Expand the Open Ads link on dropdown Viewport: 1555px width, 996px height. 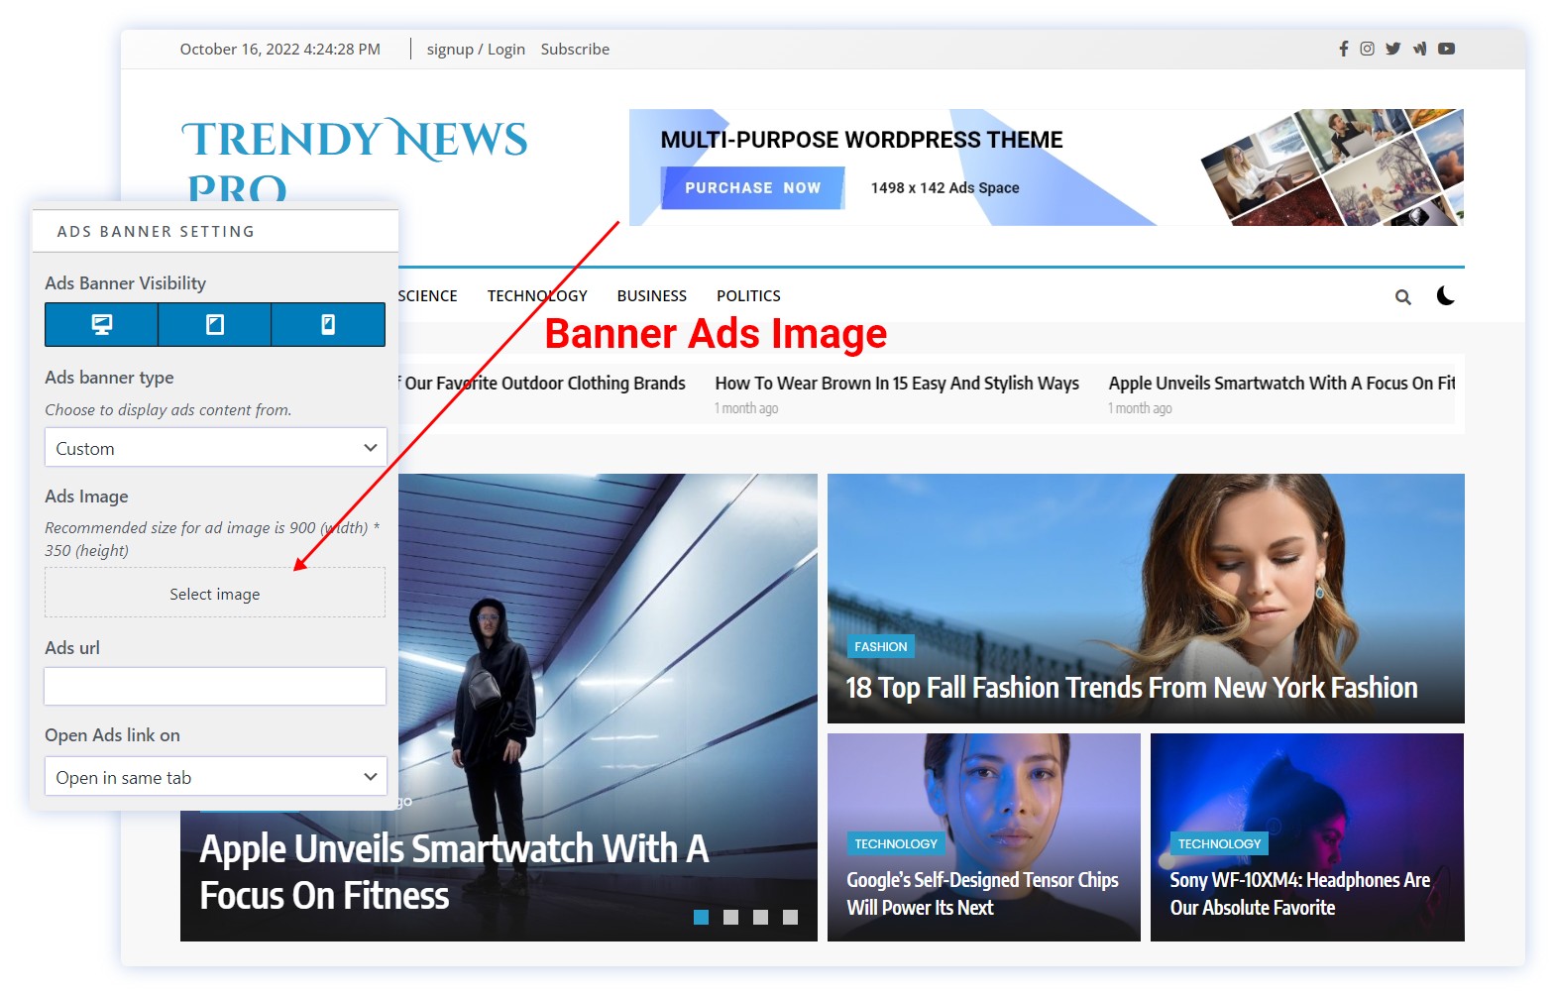215,777
